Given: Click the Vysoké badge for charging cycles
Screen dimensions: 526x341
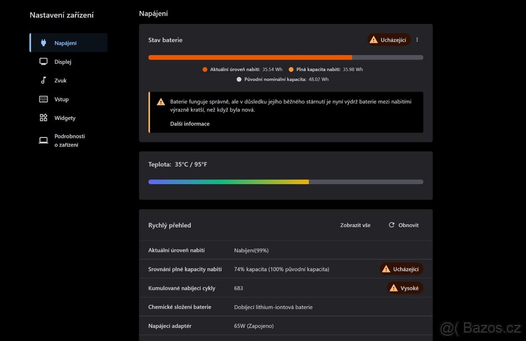Looking at the screenshot, I should point(405,288).
